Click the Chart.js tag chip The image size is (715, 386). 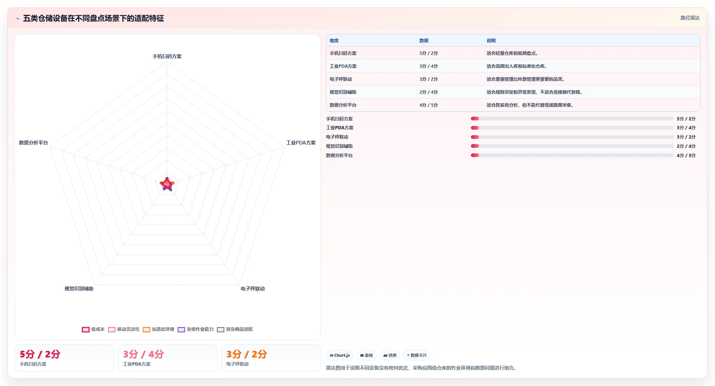coord(340,355)
